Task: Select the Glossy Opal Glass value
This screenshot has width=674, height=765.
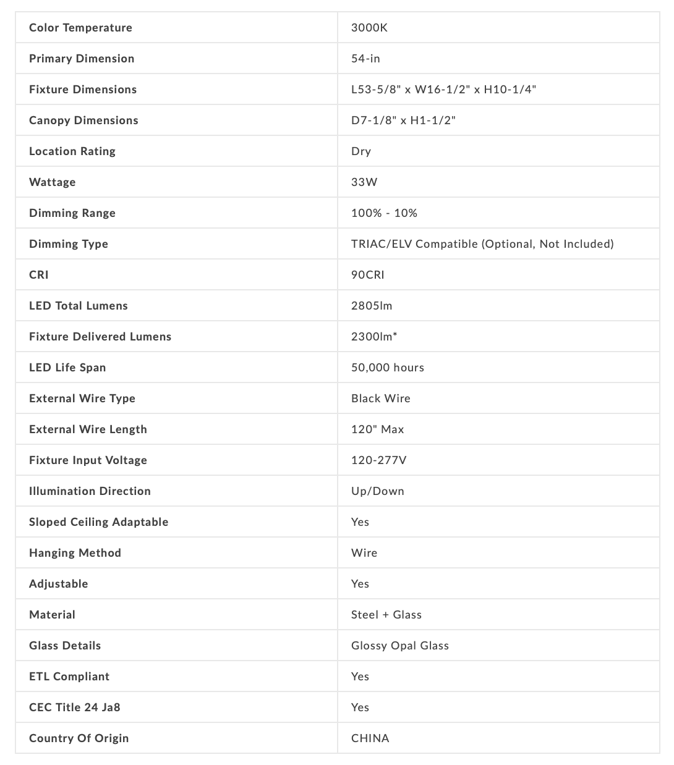Action: pyautogui.click(x=400, y=646)
